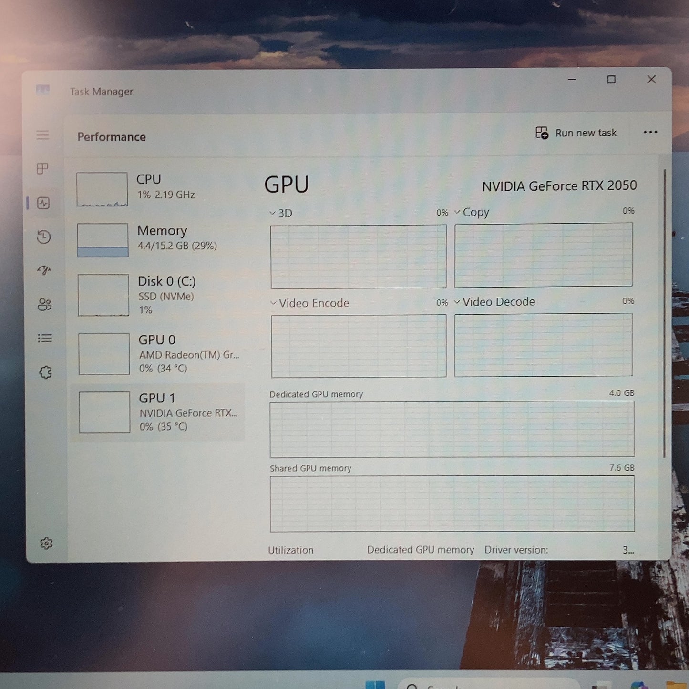Click the Disk 0 mini graph thumbnail
This screenshot has height=689, width=689.
(x=103, y=295)
